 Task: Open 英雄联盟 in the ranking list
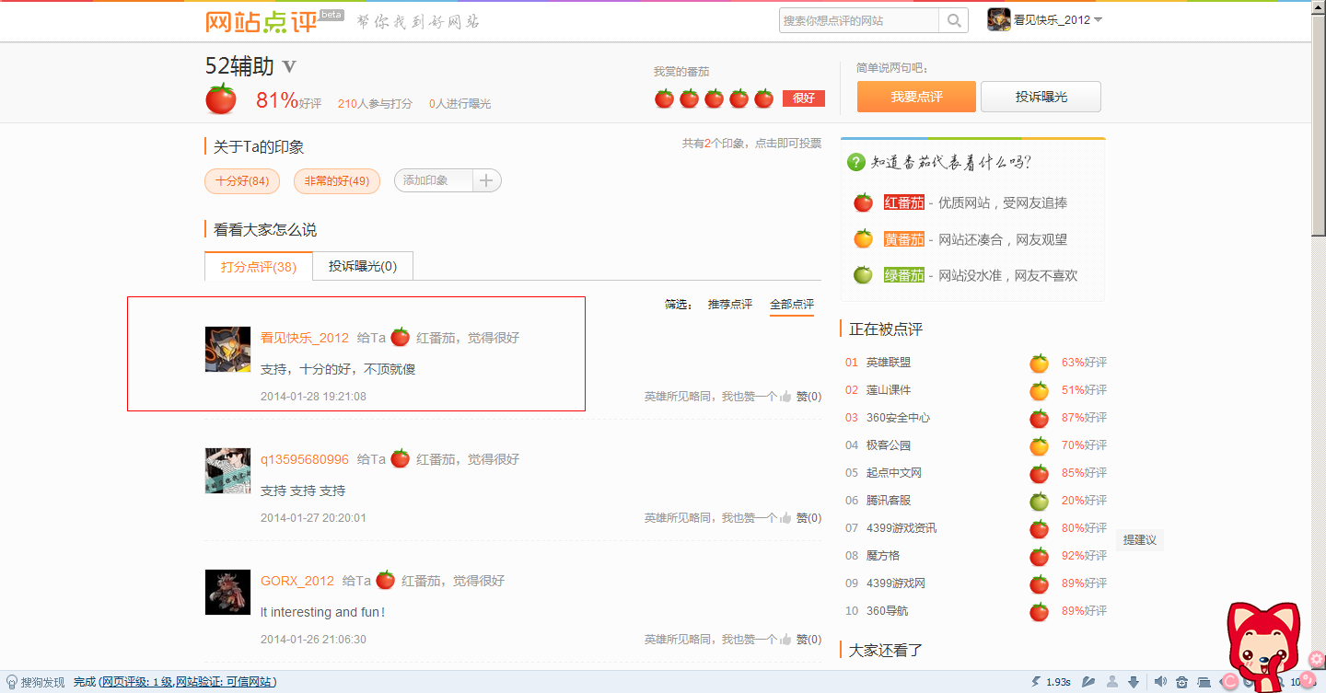[889, 363]
